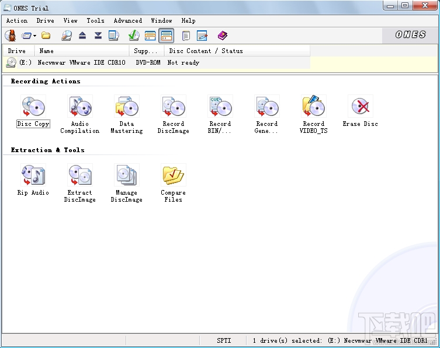The image size is (440, 348).
Task: Start an Audio Compilation
Action: 80,114
